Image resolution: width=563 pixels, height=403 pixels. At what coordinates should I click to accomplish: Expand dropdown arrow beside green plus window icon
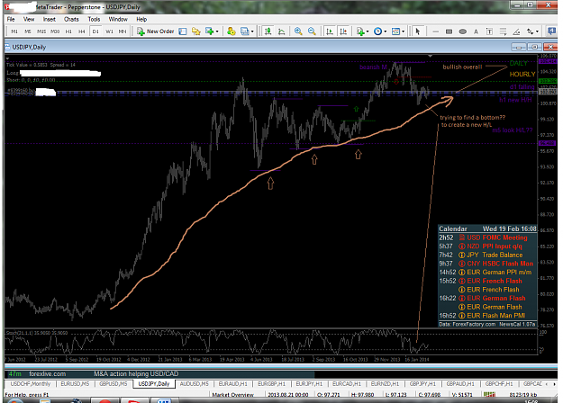(217, 31)
